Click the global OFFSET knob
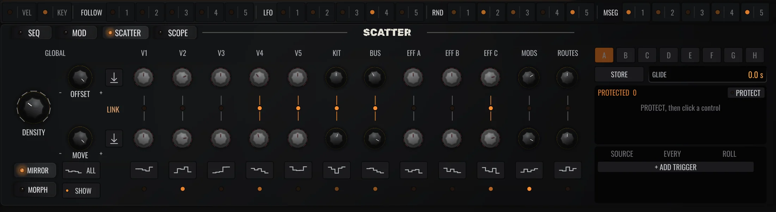 coord(80,78)
